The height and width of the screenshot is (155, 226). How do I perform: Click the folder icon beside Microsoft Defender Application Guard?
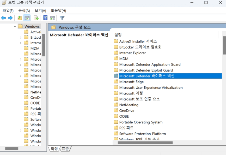click(x=116, y=64)
